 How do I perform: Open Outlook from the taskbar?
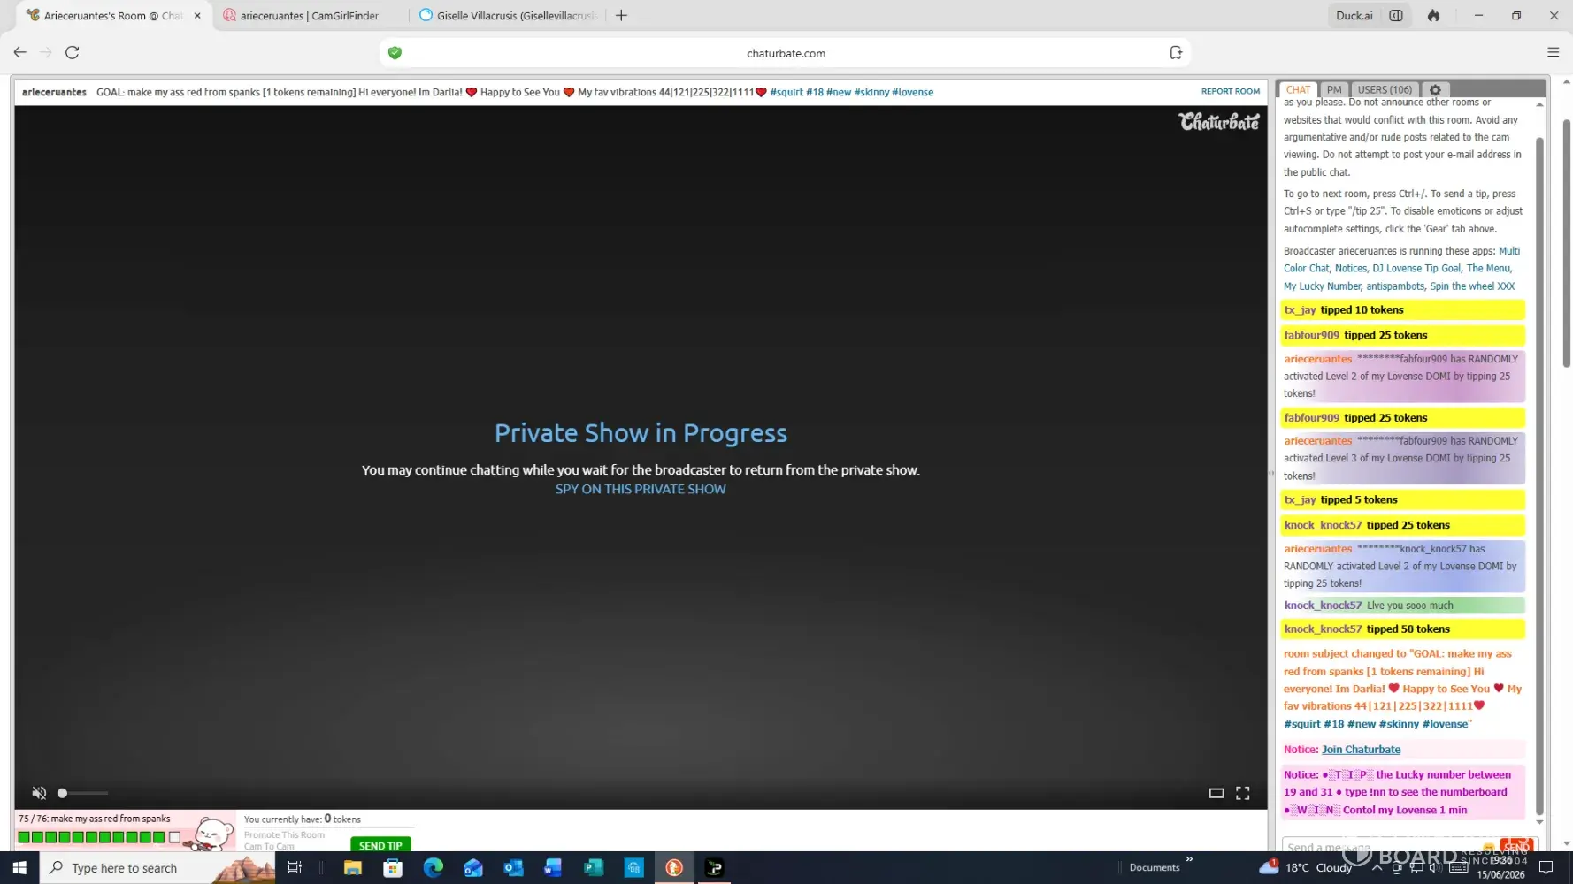point(513,868)
